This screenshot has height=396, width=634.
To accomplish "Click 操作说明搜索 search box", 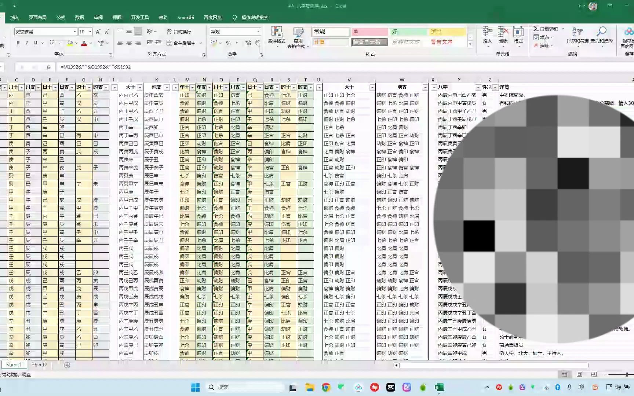I will point(255,17).
